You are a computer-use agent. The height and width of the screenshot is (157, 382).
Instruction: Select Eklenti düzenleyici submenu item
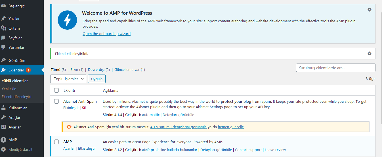coord(16,97)
